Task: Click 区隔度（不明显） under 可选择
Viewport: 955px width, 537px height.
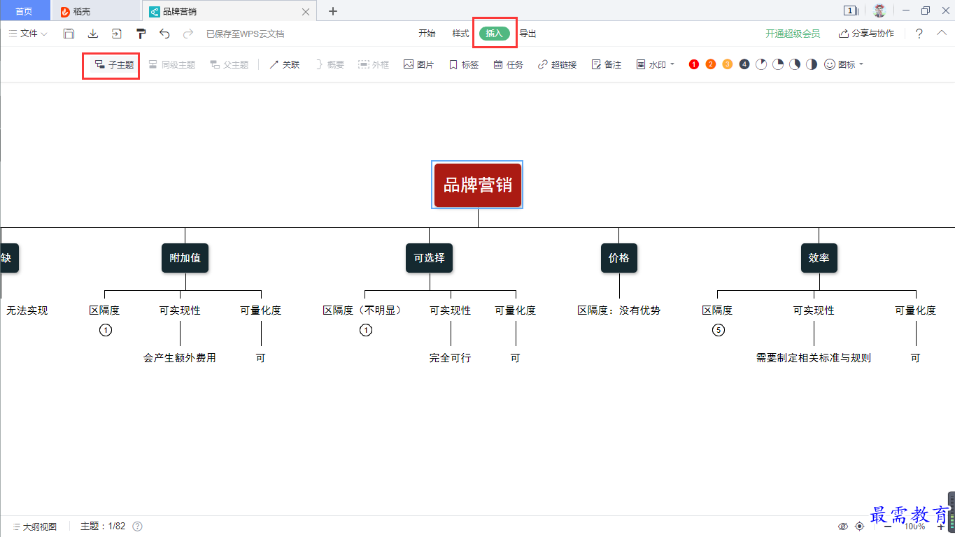Action: [364, 310]
